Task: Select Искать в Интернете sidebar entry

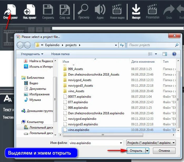Action: (x=38, y=67)
